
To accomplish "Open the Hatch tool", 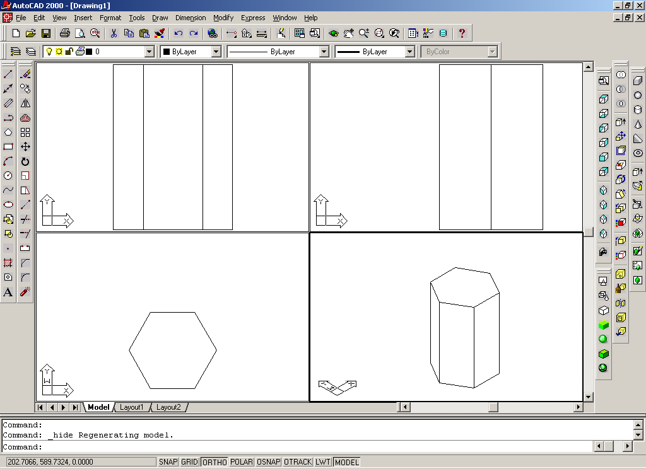I will tap(8, 263).
